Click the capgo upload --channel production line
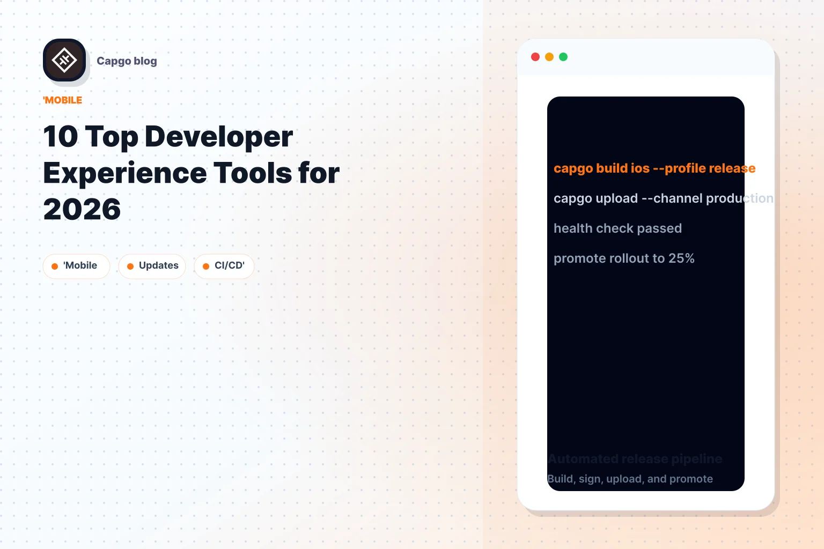Screen dimensions: 824x549 click(x=664, y=198)
